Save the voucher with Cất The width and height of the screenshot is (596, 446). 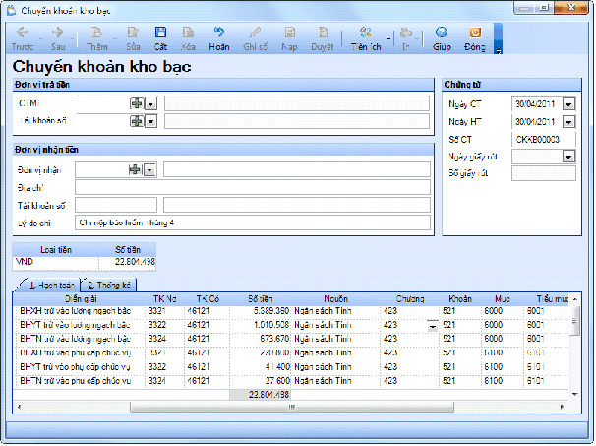pos(160,38)
